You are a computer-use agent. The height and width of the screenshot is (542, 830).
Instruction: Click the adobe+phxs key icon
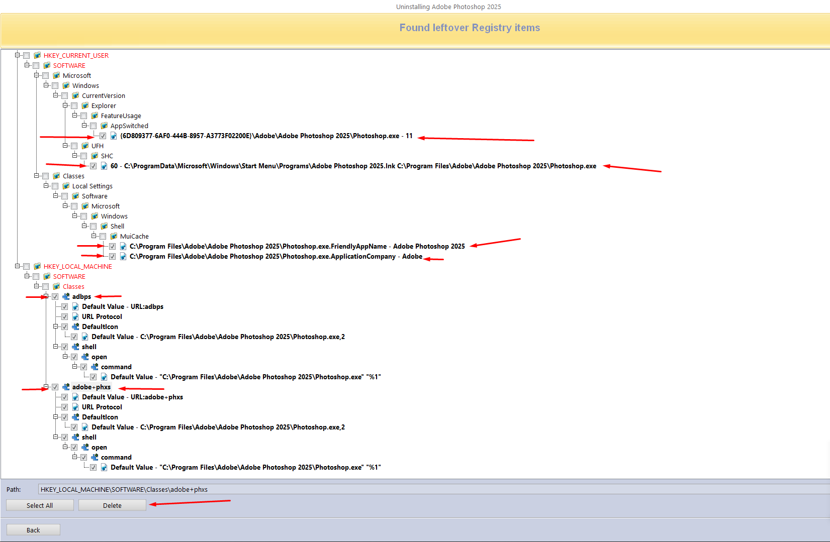[66, 387]
